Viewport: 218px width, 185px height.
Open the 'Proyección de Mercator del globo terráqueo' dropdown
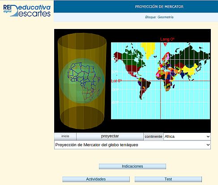click(133, 145)
